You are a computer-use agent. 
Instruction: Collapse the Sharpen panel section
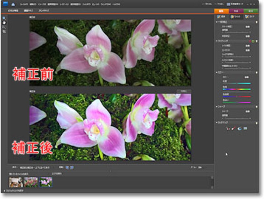[x=216, y=106]
